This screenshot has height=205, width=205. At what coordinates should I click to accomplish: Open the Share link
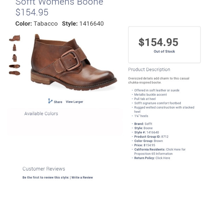click(58, 102)
